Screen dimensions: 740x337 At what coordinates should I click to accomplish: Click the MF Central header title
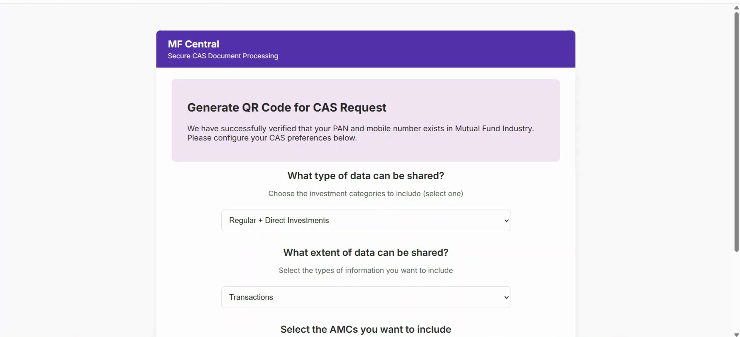click(x=193, y=44)
